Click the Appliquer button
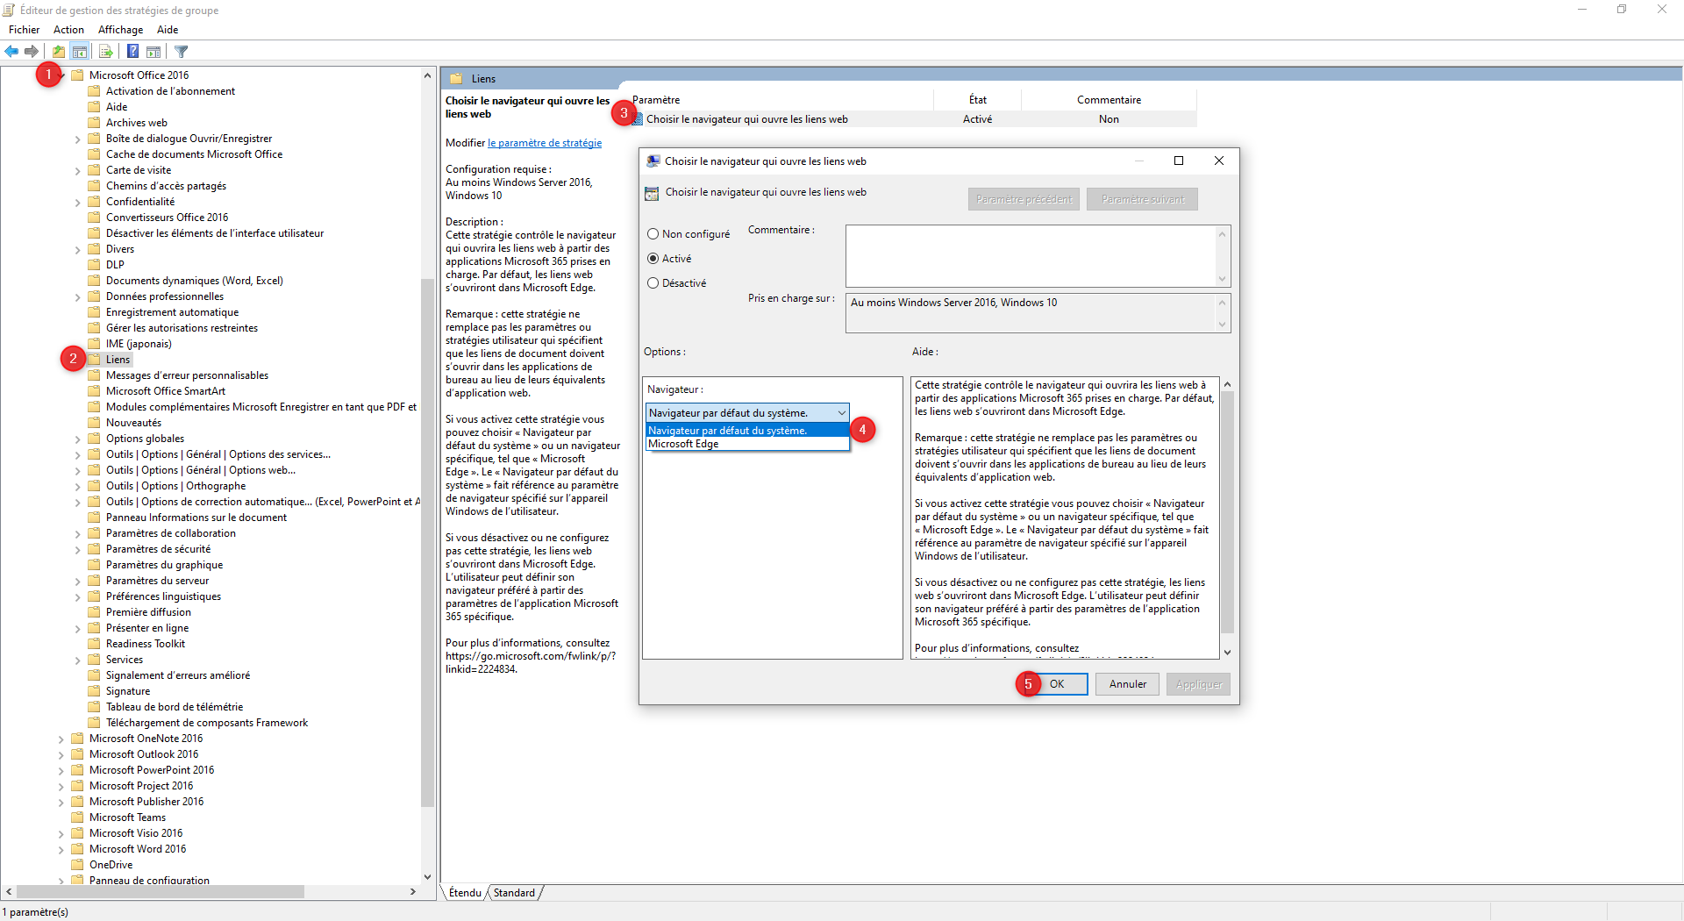1684x921 pixels. [x=1198, y=684]
